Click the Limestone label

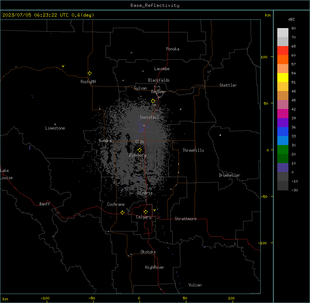coord(55,128)
